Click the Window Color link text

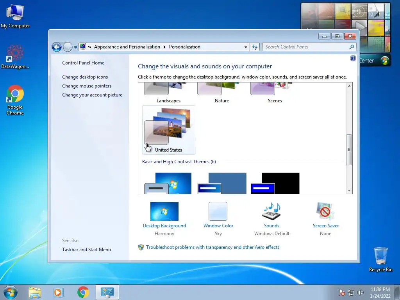click(x=218, y=226)
